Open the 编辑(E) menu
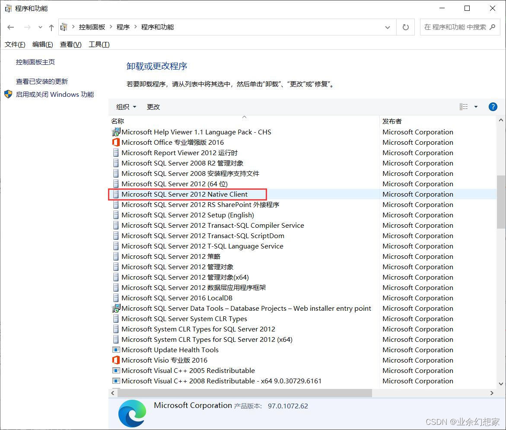Screen dimensions: 506x430 pyautogui.click(x=43, y=44)
